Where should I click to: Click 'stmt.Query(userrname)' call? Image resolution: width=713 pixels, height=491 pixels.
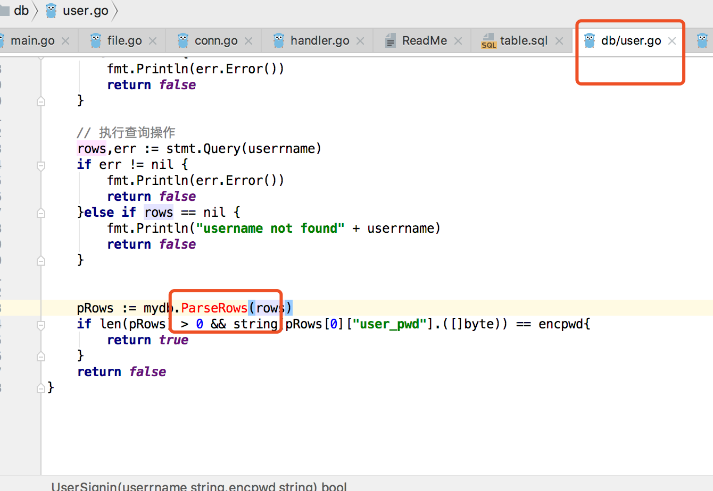244,148
